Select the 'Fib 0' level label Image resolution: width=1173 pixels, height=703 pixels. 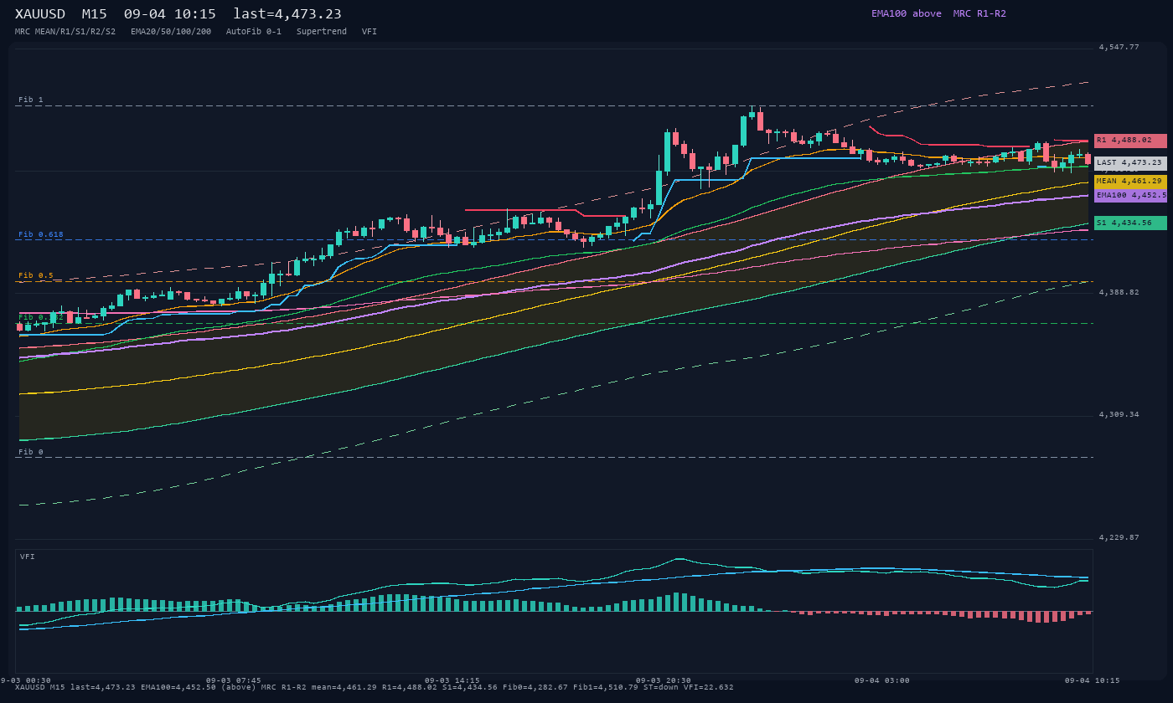pyautogui.click(x=31, y=452)
